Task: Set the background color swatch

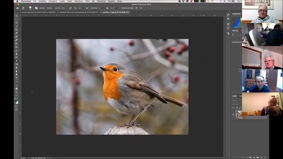Action: 17,103
